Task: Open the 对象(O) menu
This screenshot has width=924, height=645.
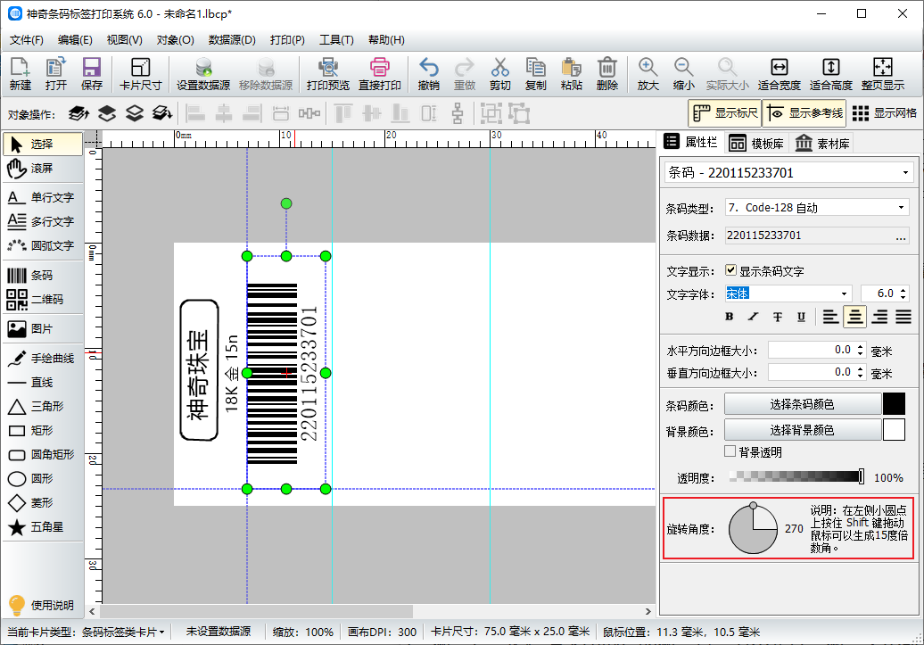Action: tap(175, 40)
